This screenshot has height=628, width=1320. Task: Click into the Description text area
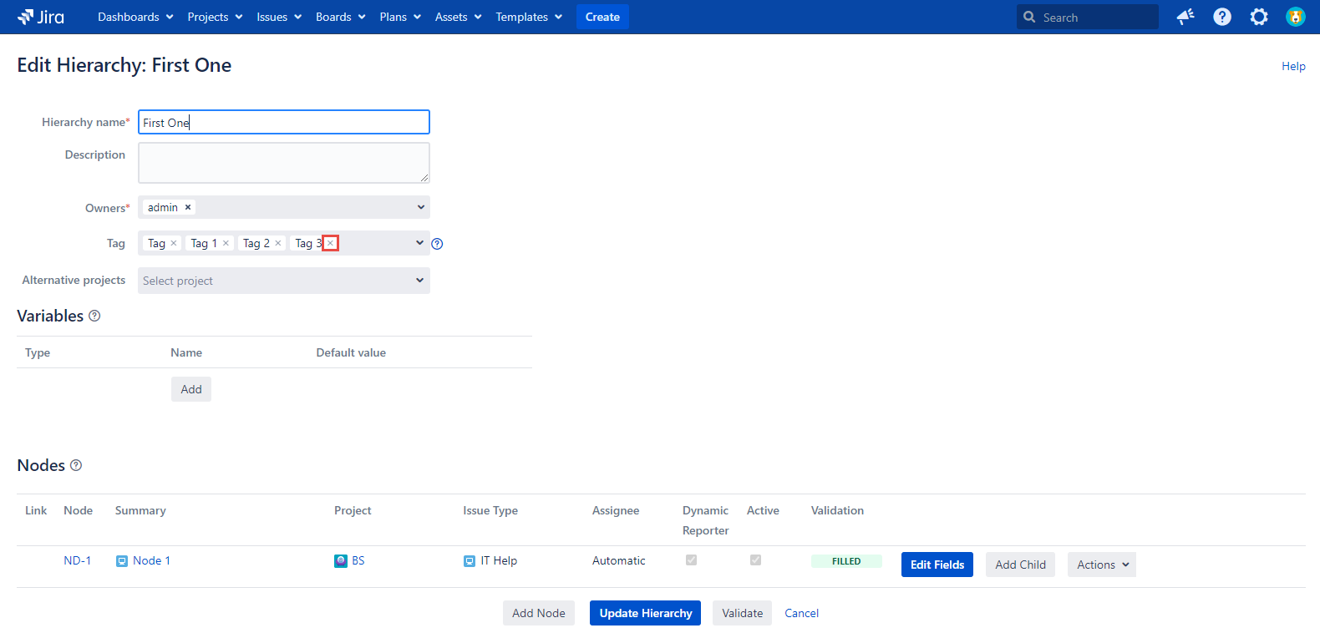click(283, 162)
